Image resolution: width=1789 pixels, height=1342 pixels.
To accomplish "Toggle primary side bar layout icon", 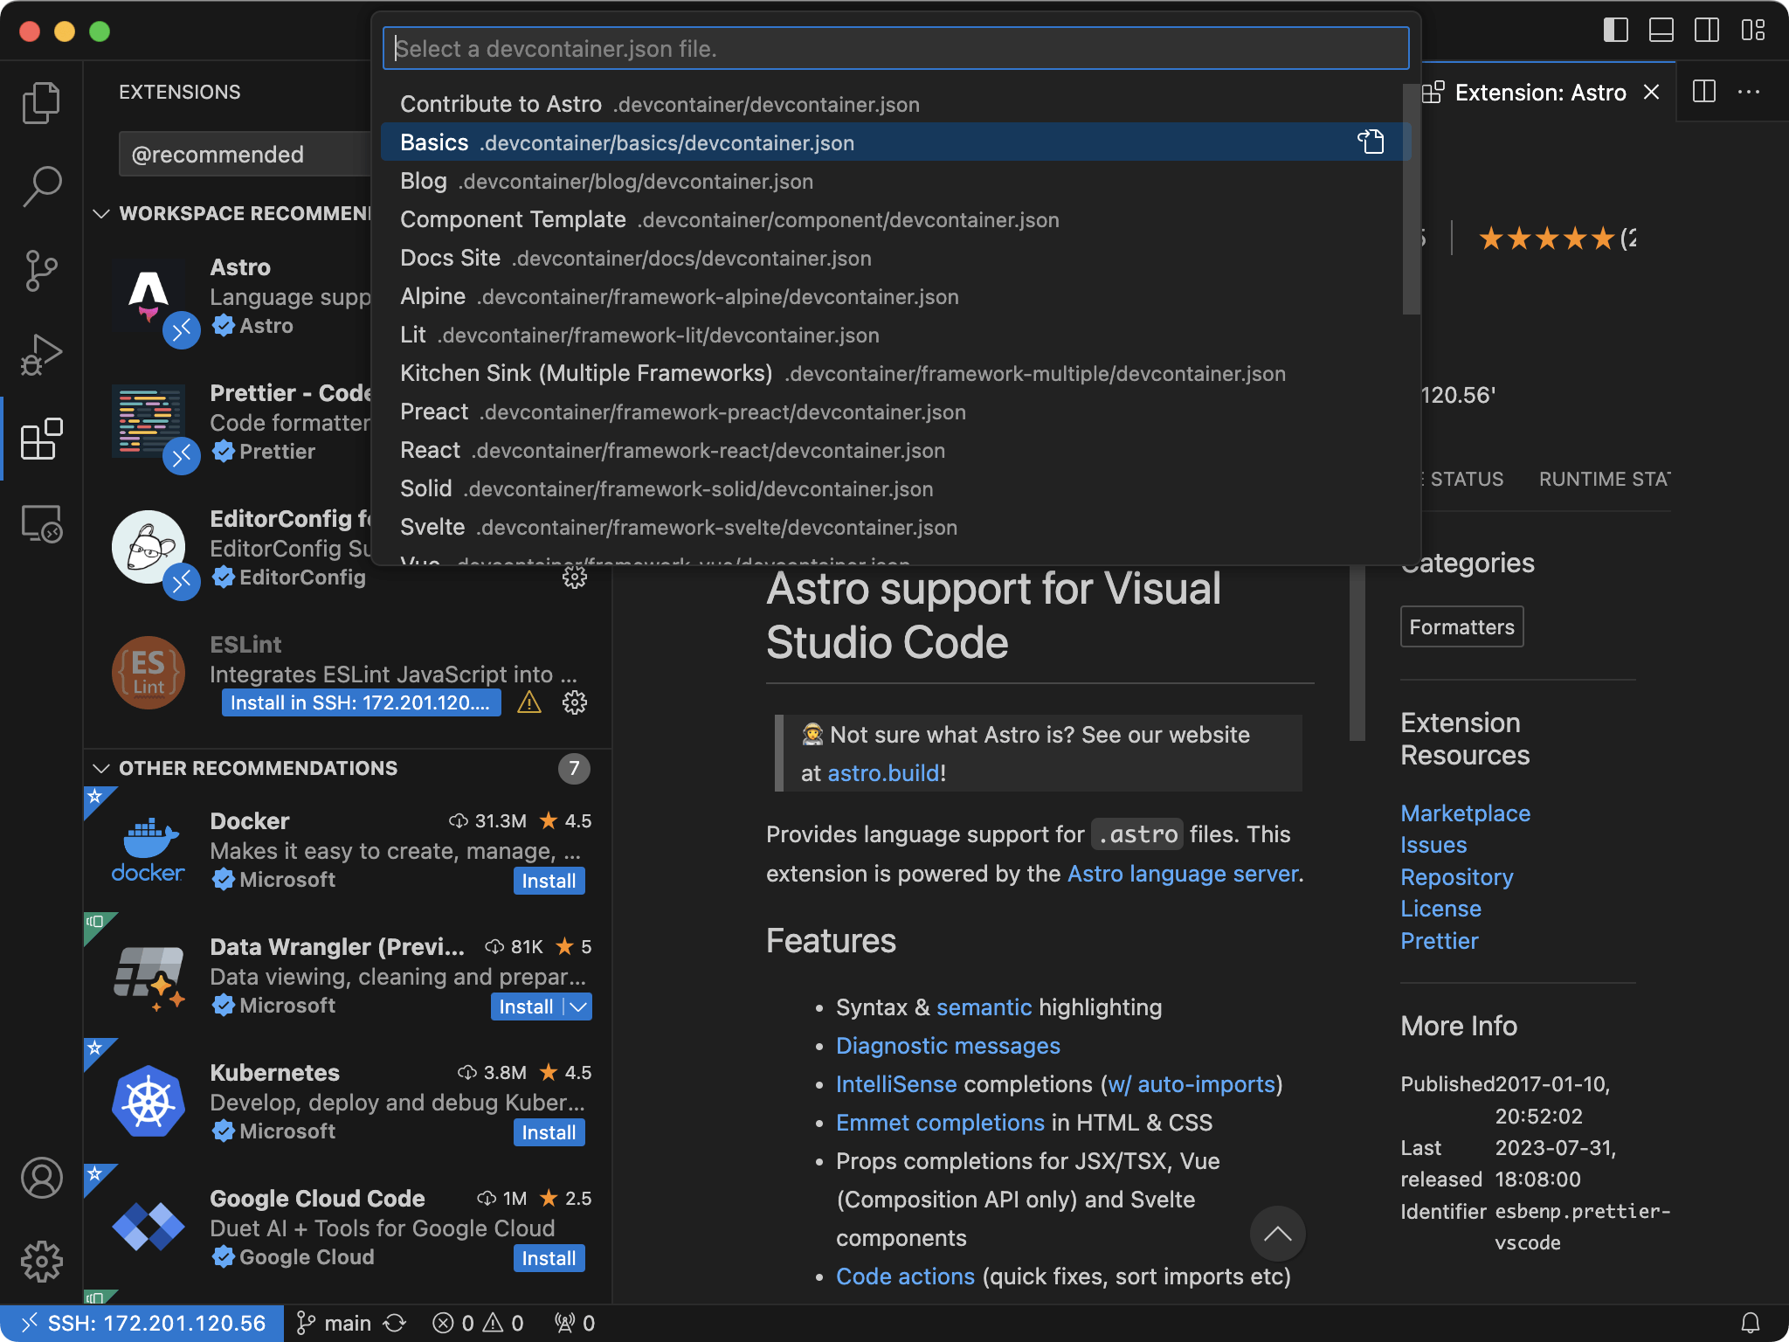I will click(x=1615, y=31).
